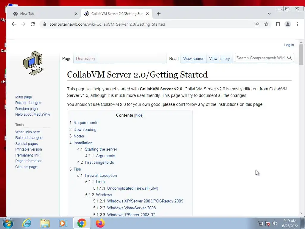Screen dimensions: 305x229
Task: Open Windows Start menu
Action: tap(8, 223)
